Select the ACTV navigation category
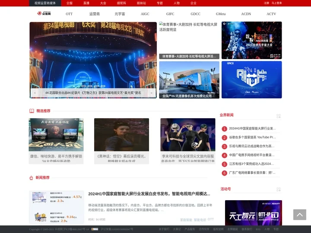This screenshot has height=233, width=311. [x=271, y=14]
